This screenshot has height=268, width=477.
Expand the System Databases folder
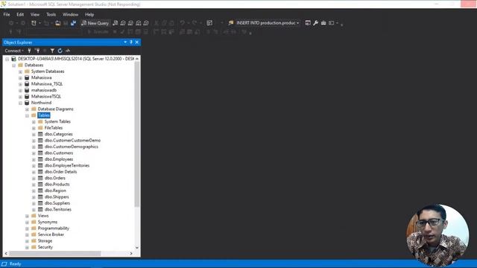coord(20,71)
